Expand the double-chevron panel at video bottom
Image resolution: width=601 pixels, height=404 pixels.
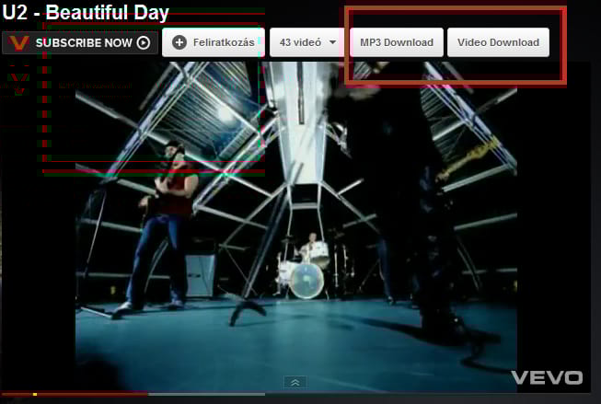295,383
